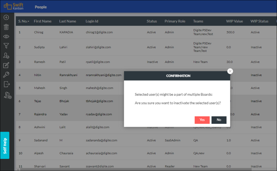Image resolution: width=277 pixels, height=171 pixels.
Task: Toggle the View eye icon in sidebar
Action: click(6, 36)
